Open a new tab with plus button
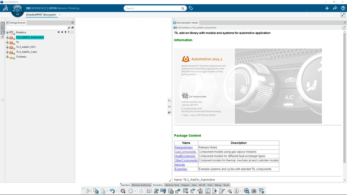The image size is (347, 195). coord(60,14)
